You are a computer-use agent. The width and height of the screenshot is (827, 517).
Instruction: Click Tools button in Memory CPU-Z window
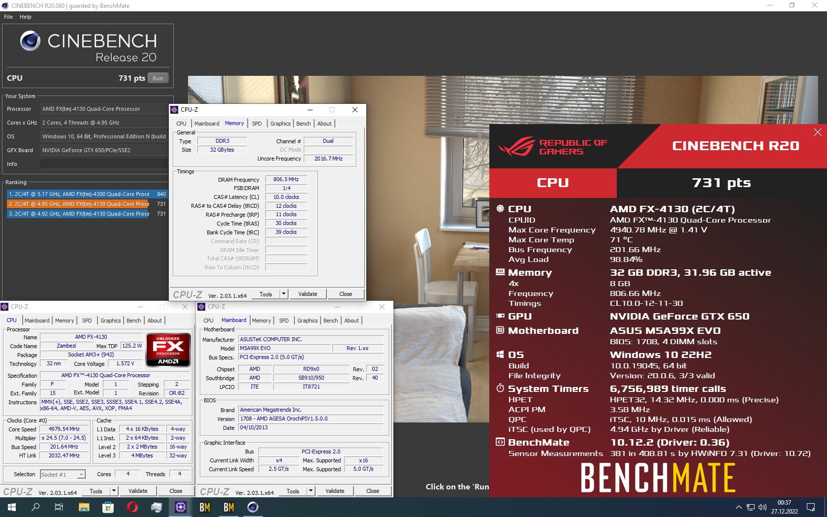click(266, 294)
